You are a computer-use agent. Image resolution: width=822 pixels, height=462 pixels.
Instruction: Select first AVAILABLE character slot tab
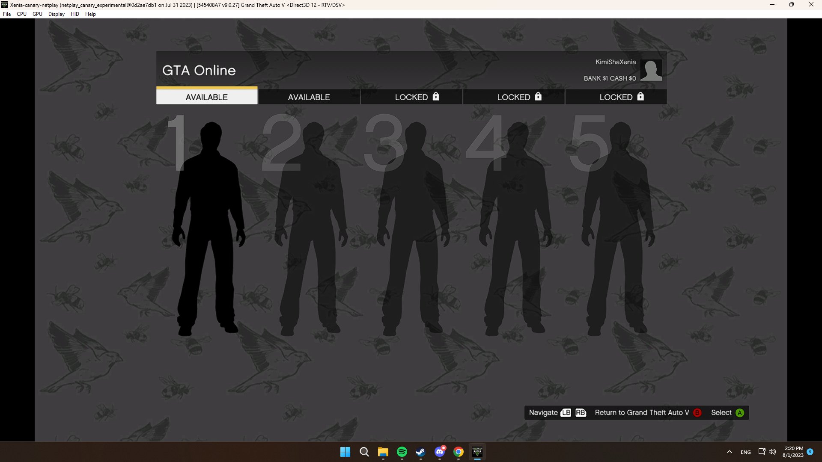tap(207, 97)
